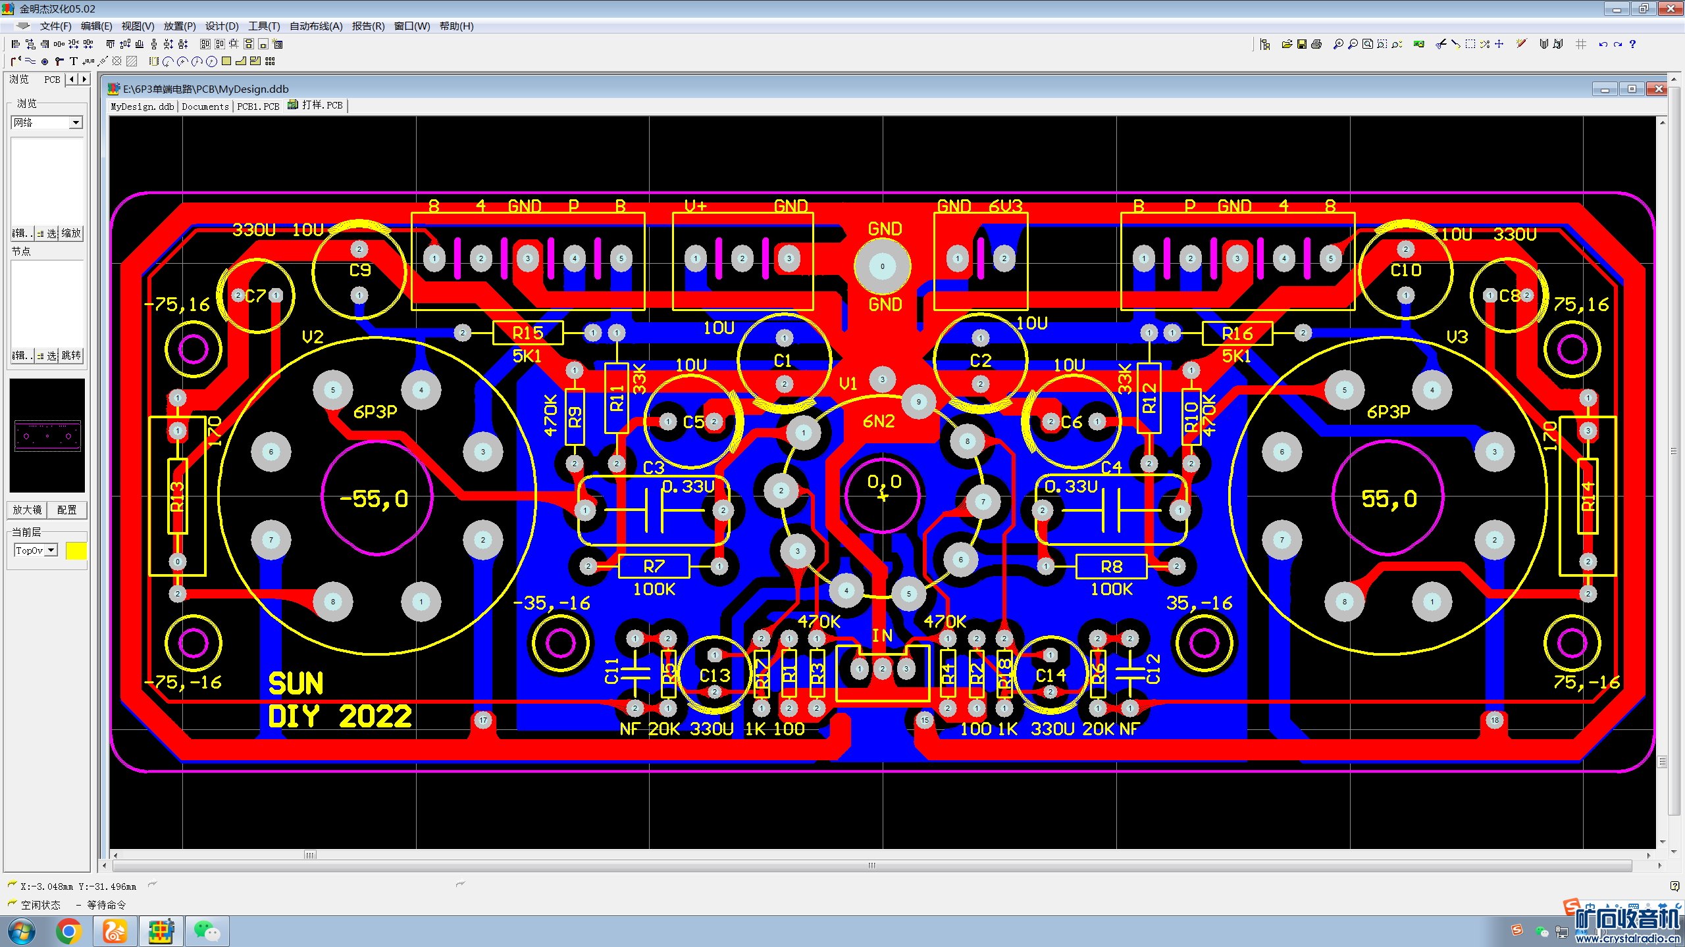Click the align components right icon

click(44, 44)
